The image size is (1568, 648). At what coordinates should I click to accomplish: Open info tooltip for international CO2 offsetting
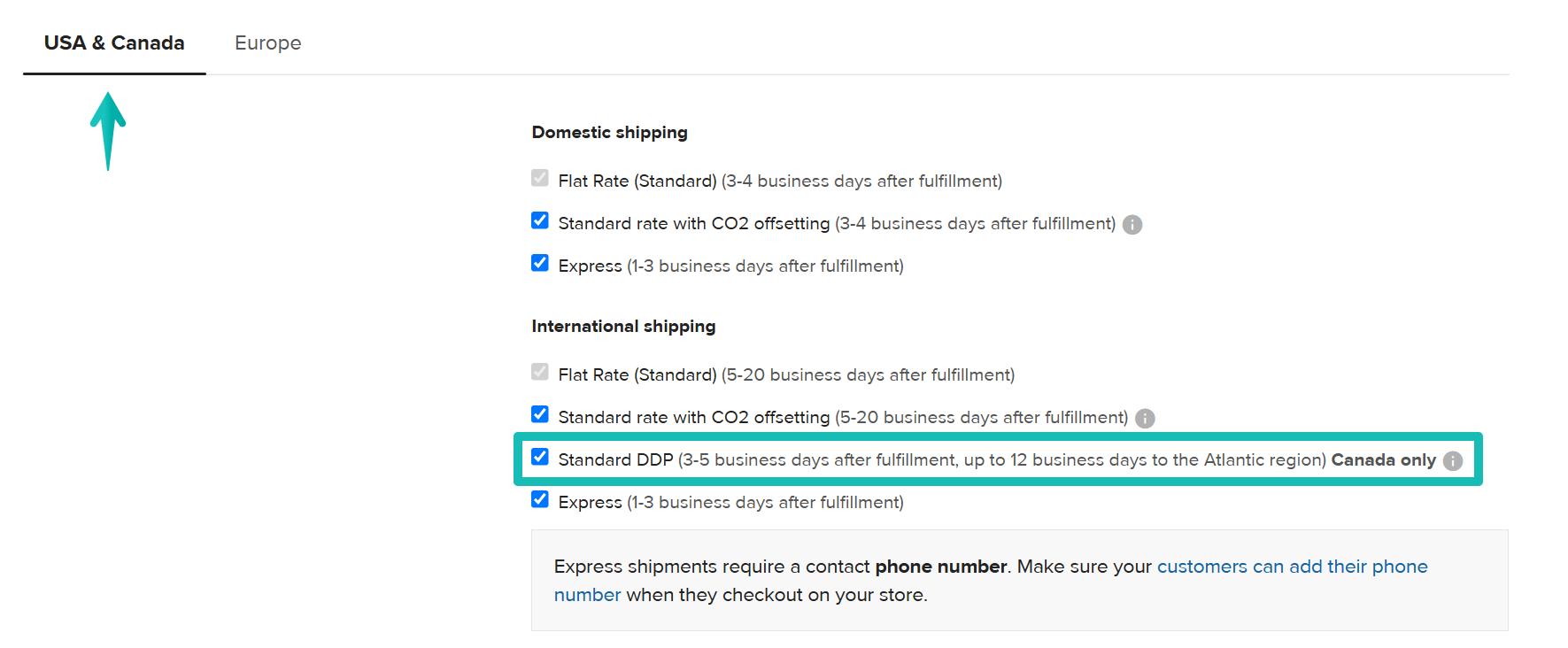pyautogui.click(x=1145, y=418)
